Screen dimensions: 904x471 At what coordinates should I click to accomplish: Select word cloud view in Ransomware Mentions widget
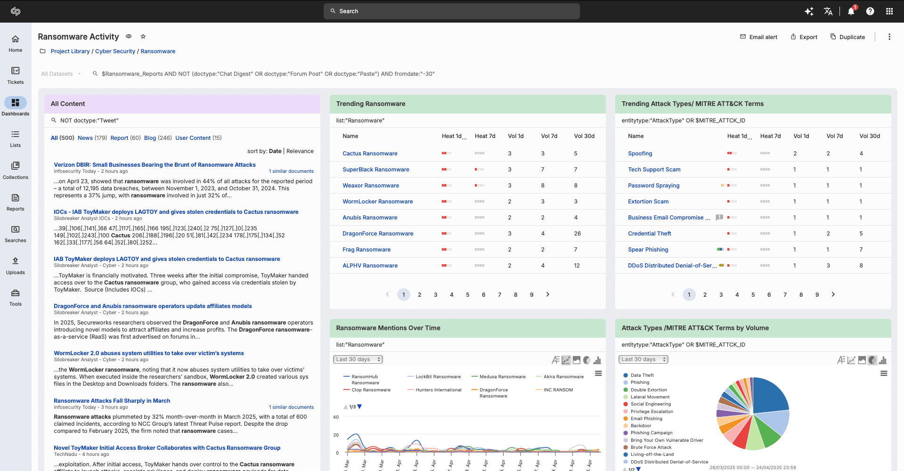point(556,360)
